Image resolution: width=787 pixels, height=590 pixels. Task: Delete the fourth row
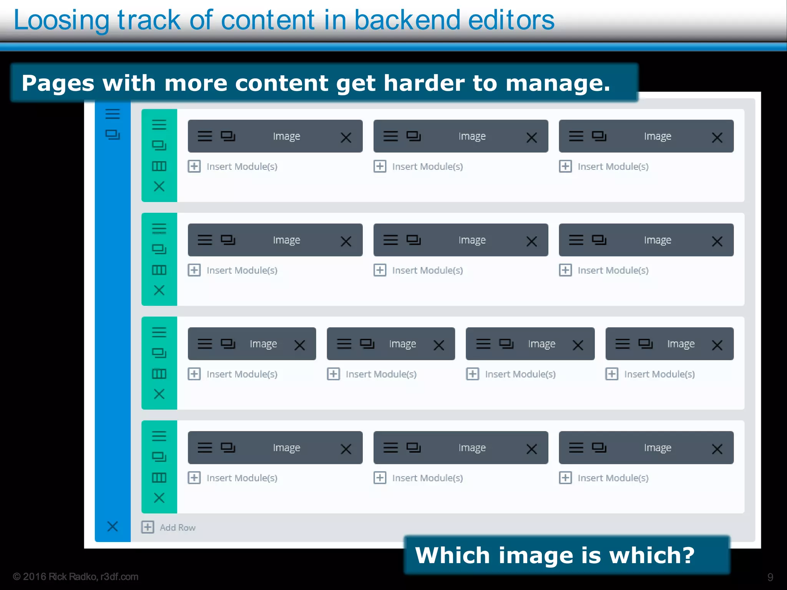(159, 498)
